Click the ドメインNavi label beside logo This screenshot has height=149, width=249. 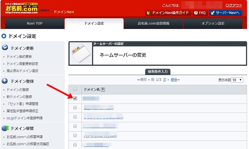point(64,12)
